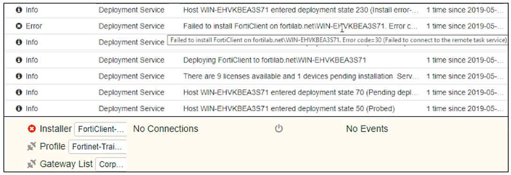Viewport: 511px width, 175px height.
Task: Click the power icon near No Connections
Action: [279, 129]
